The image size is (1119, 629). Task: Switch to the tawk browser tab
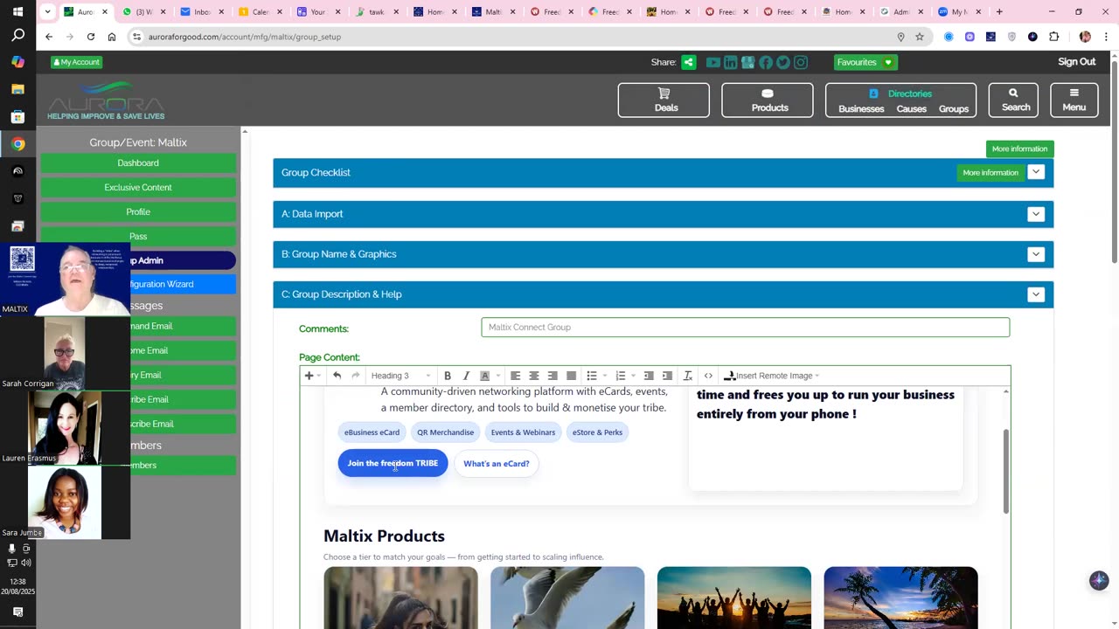pyautogui.click(x=377, y=12)
